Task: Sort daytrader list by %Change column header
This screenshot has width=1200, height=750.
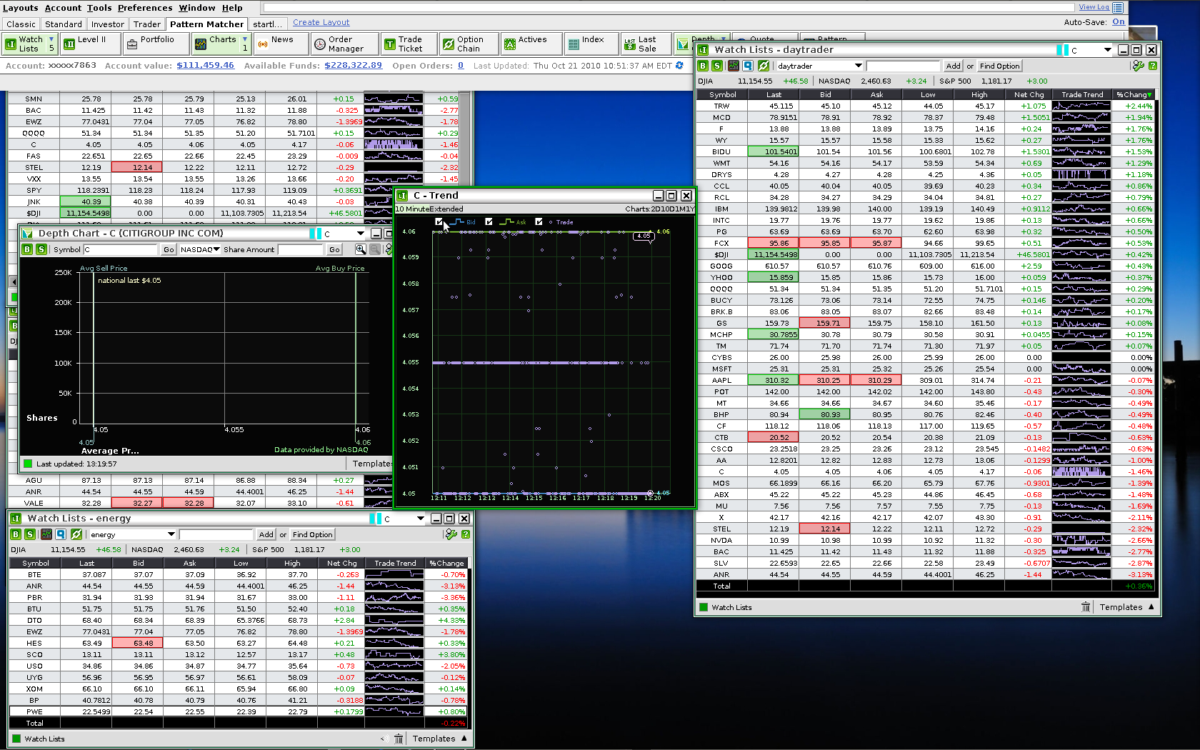Action: (1134, 94)
